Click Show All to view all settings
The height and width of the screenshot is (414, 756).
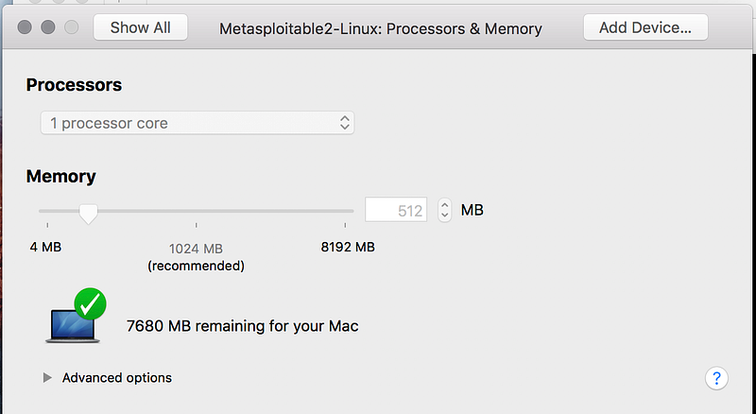coord(140,27)
